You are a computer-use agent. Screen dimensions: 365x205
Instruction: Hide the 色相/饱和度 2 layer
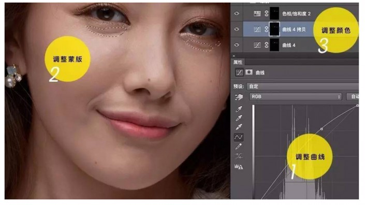point(237,13)
